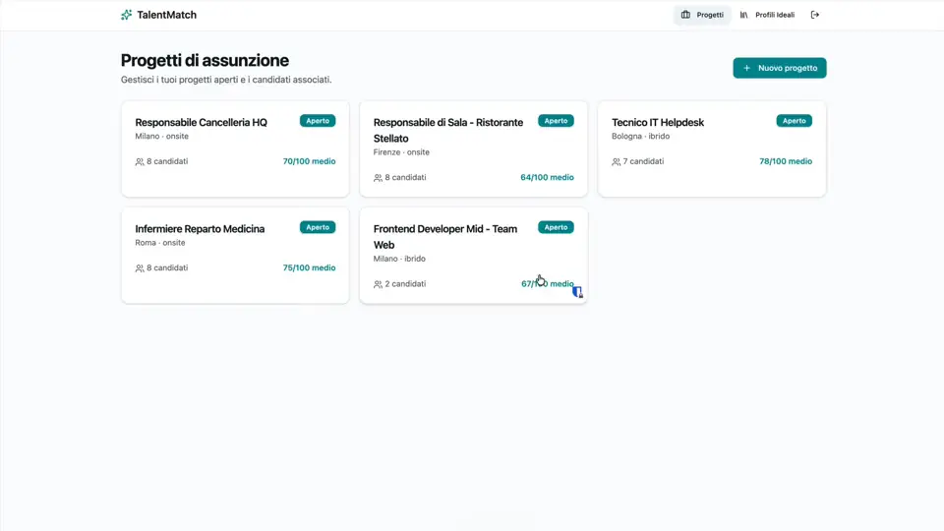The height and width of the screenshot is (531, 944).
Task: Click candidates icon on Infermiere Reparto Medicina card
Action: (140, 267)
